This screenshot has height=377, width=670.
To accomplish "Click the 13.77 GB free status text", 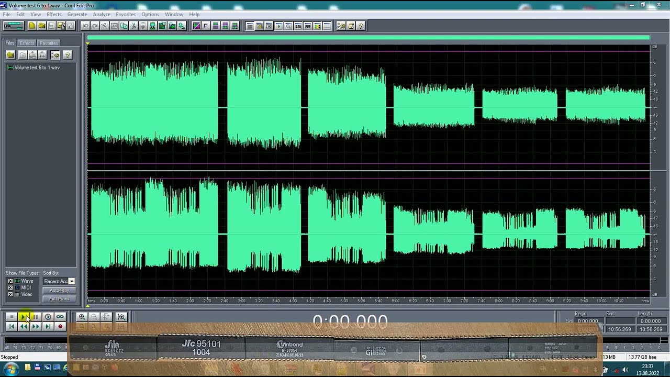I will (642, 357).
